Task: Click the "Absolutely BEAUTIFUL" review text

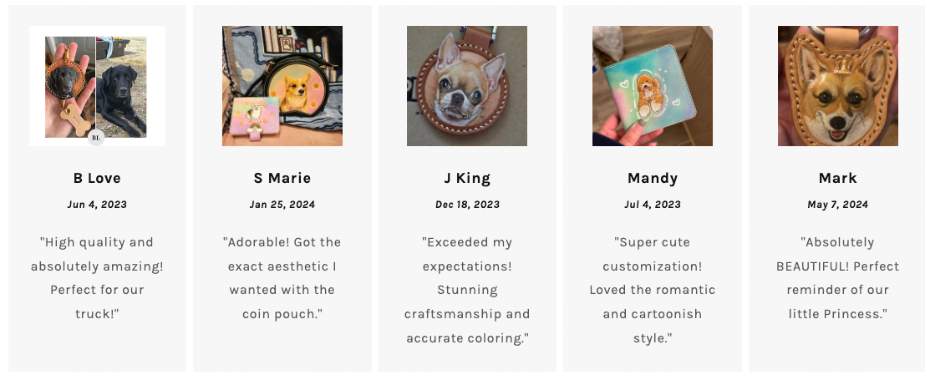Action: 837,278
